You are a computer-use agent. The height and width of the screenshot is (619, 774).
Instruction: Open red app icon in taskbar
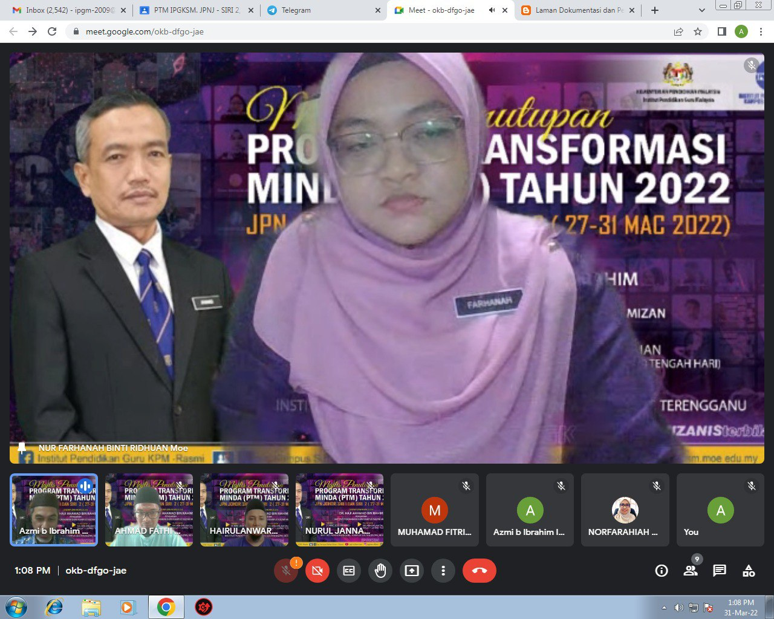(204, 607)
